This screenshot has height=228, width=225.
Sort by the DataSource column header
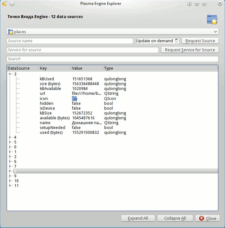[22, 68]
